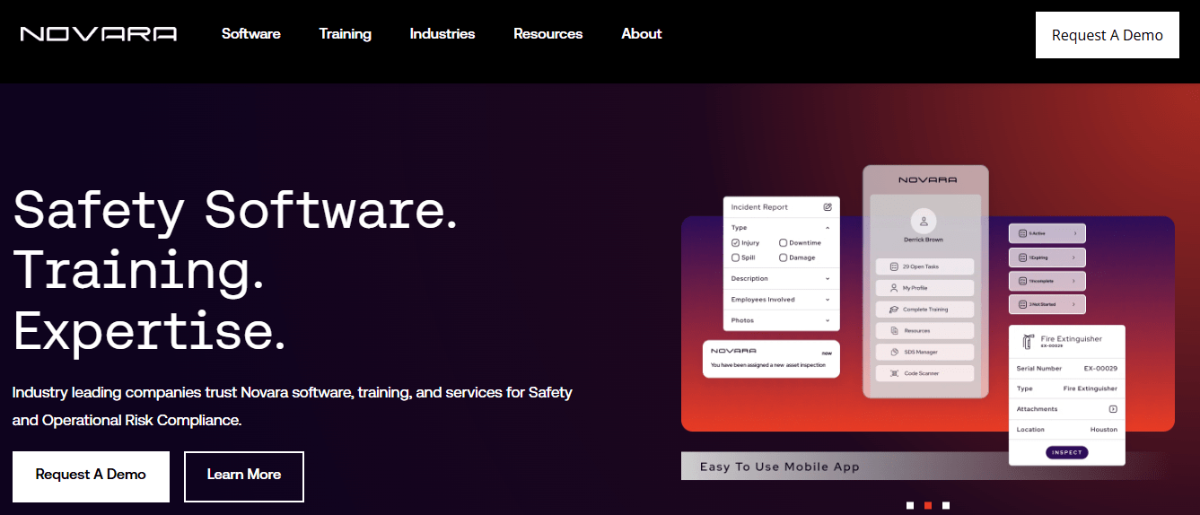This screenshot has width=1200, height=515.
Task: Click the icon on the Incomplete row
Action: tap(1022, 281)
